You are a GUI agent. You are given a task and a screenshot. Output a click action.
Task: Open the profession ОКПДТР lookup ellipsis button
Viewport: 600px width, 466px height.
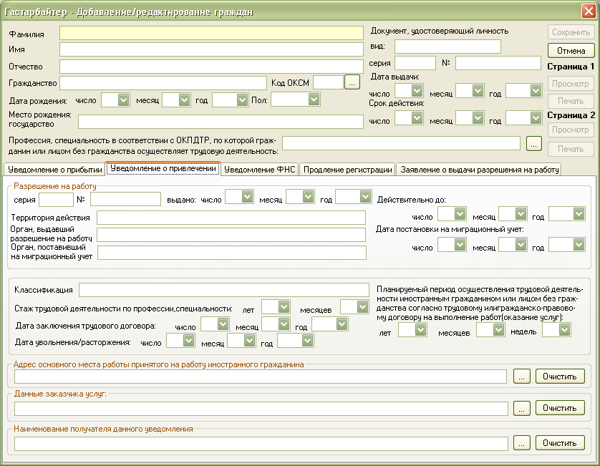534,144
